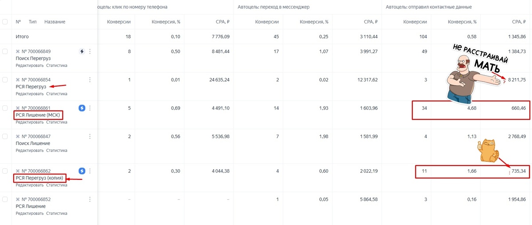Screen dimensions: 532x225
Task: Select the checkbox for campaign № 700066852
Action: tap(5, 200)
